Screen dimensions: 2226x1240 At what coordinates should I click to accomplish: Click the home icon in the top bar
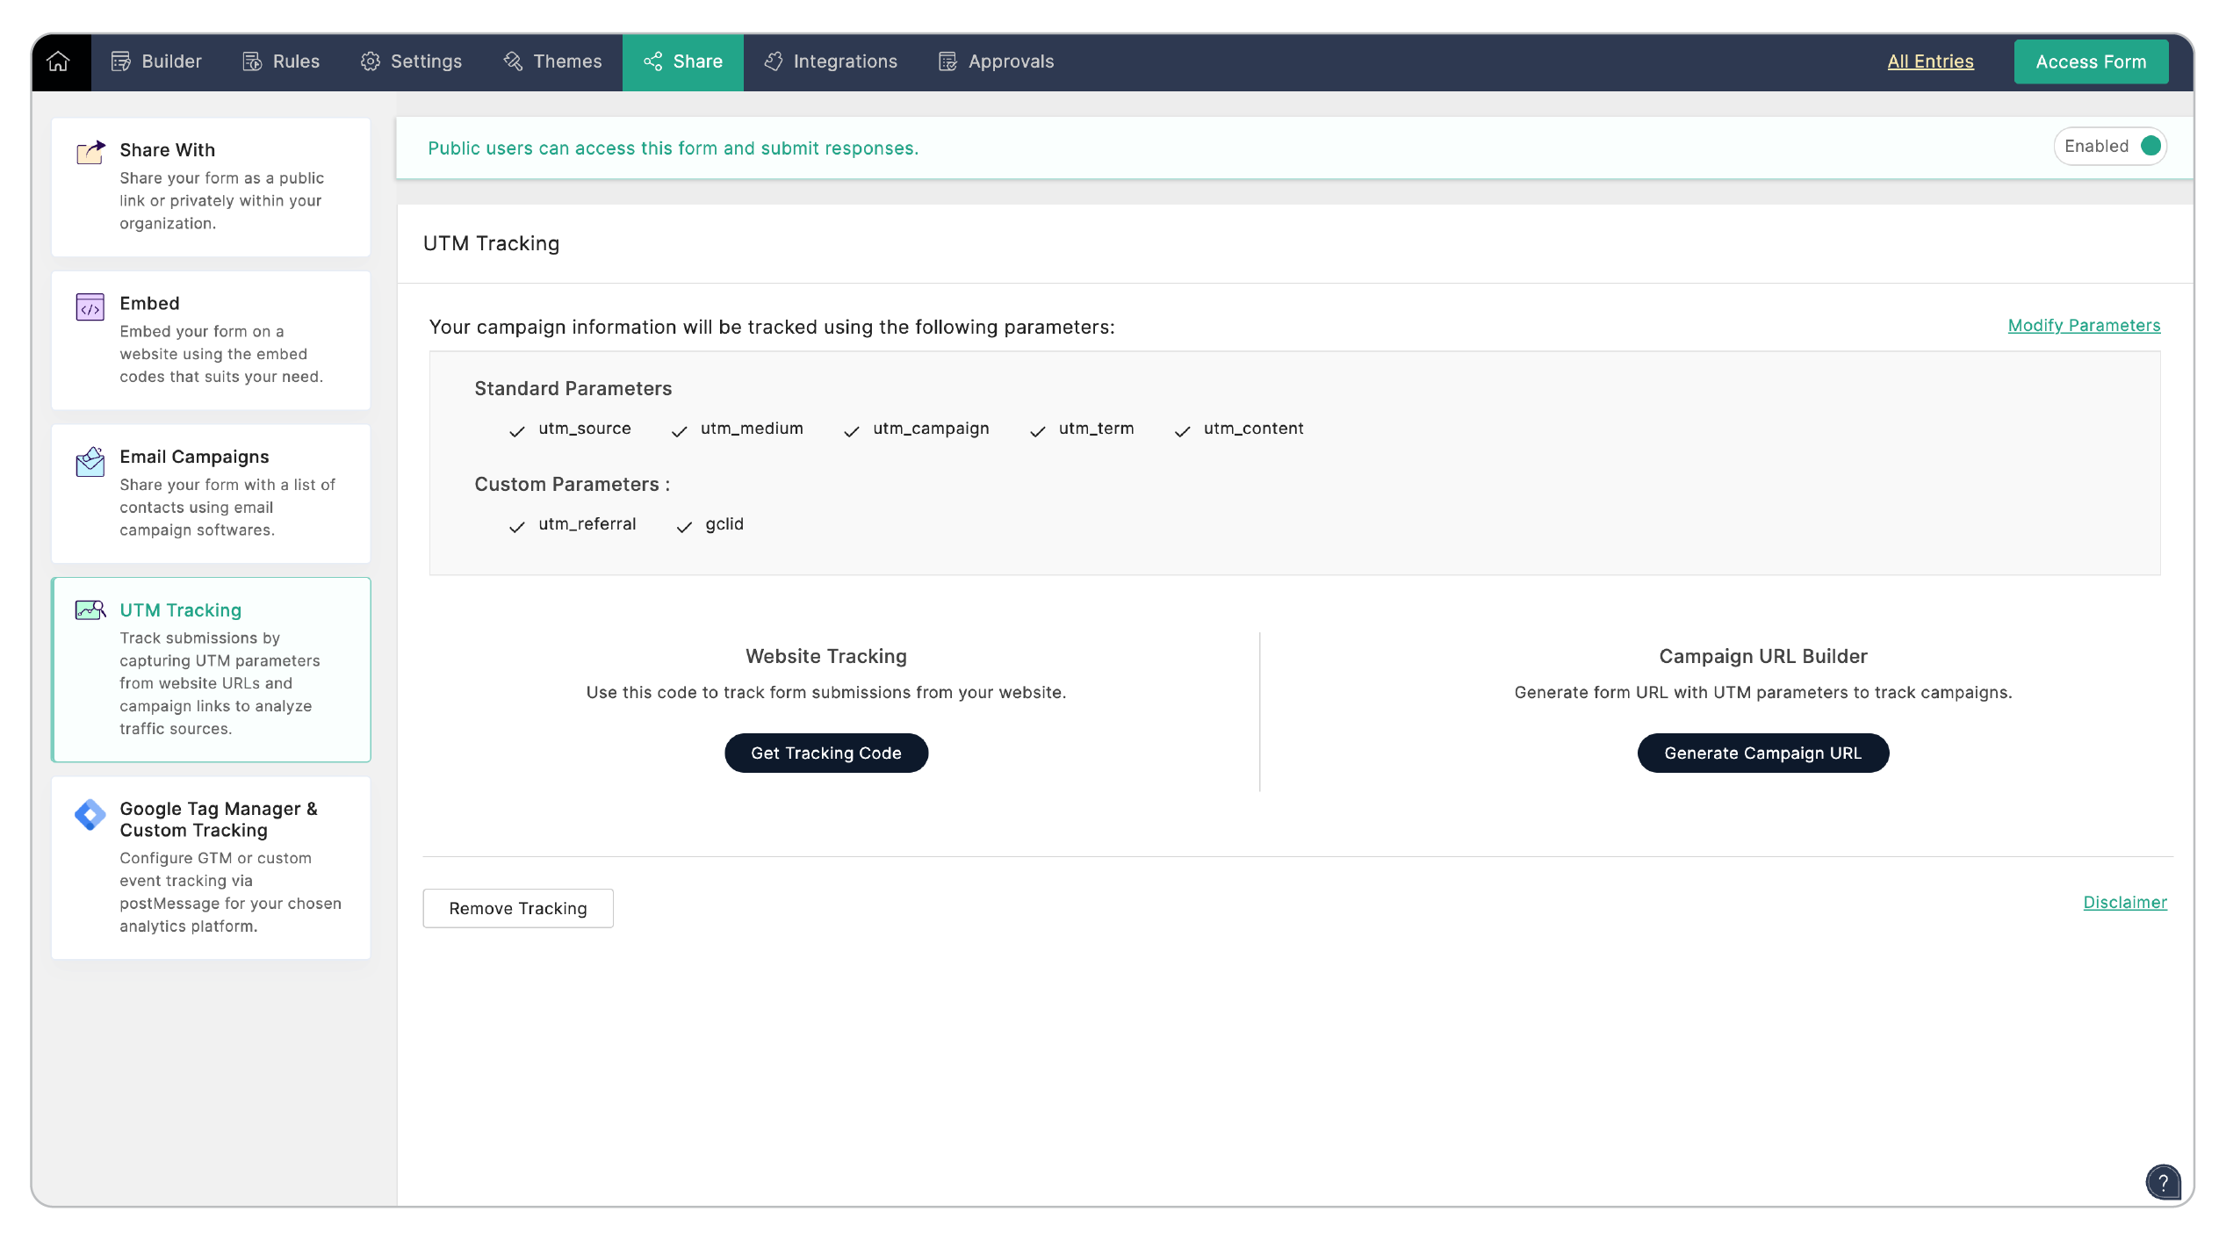click(x=58, y=61)
